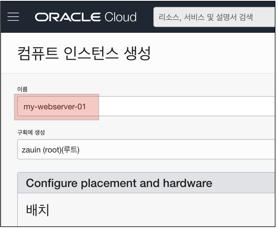The width and height of the screenshot is (278, 229).
Task: Click the instance name field my-webserver-01
Action: (146, 106)
